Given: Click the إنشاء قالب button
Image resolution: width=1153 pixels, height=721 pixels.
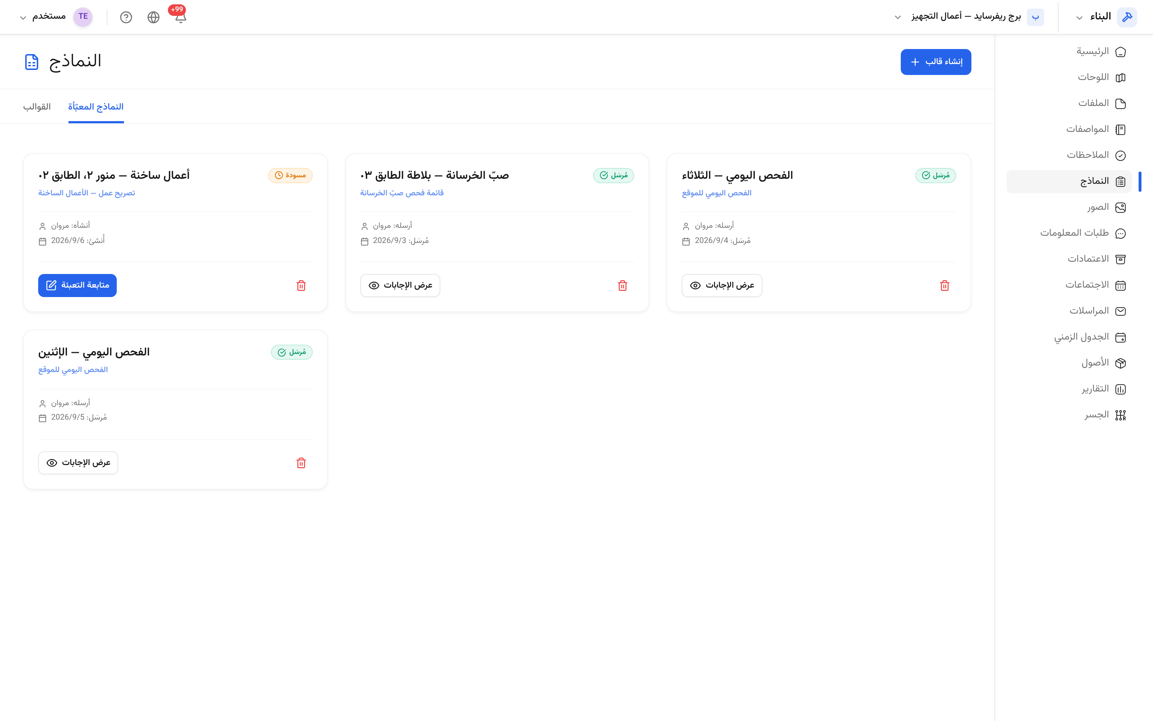Looking at the screenshot, I should click(x=936, y=62).
